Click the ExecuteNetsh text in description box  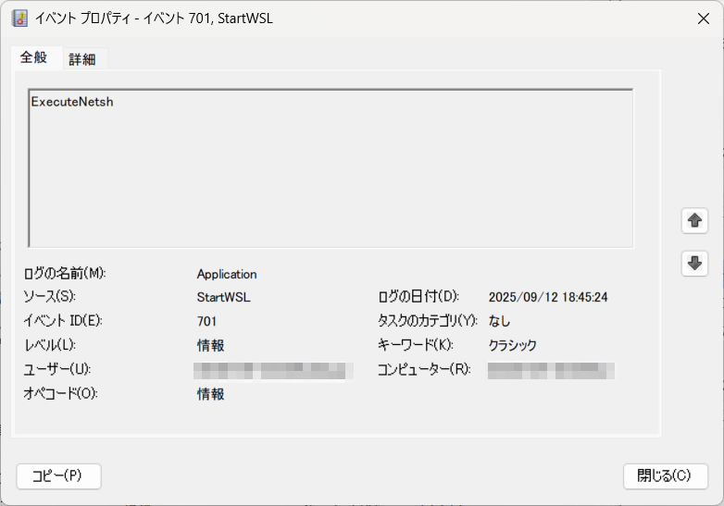pyautogui.click(x=72, y=102)
